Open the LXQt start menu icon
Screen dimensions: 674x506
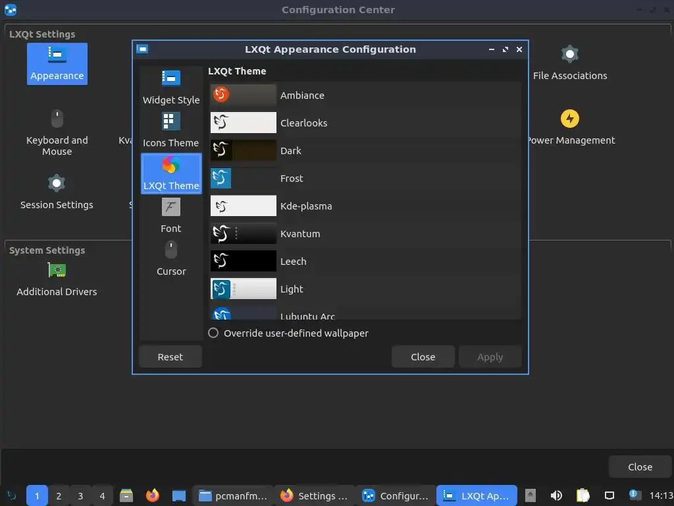click(12, 495)
